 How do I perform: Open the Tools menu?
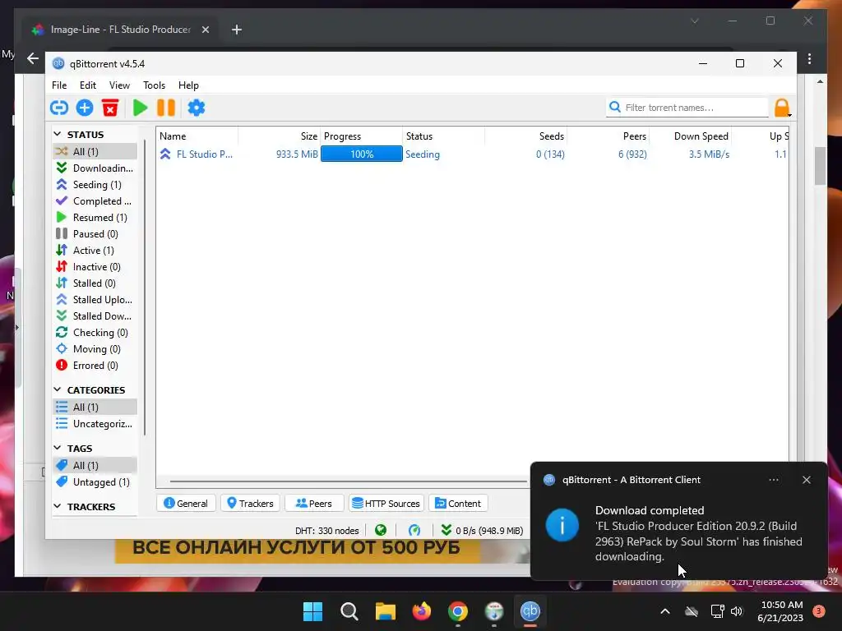154,85
